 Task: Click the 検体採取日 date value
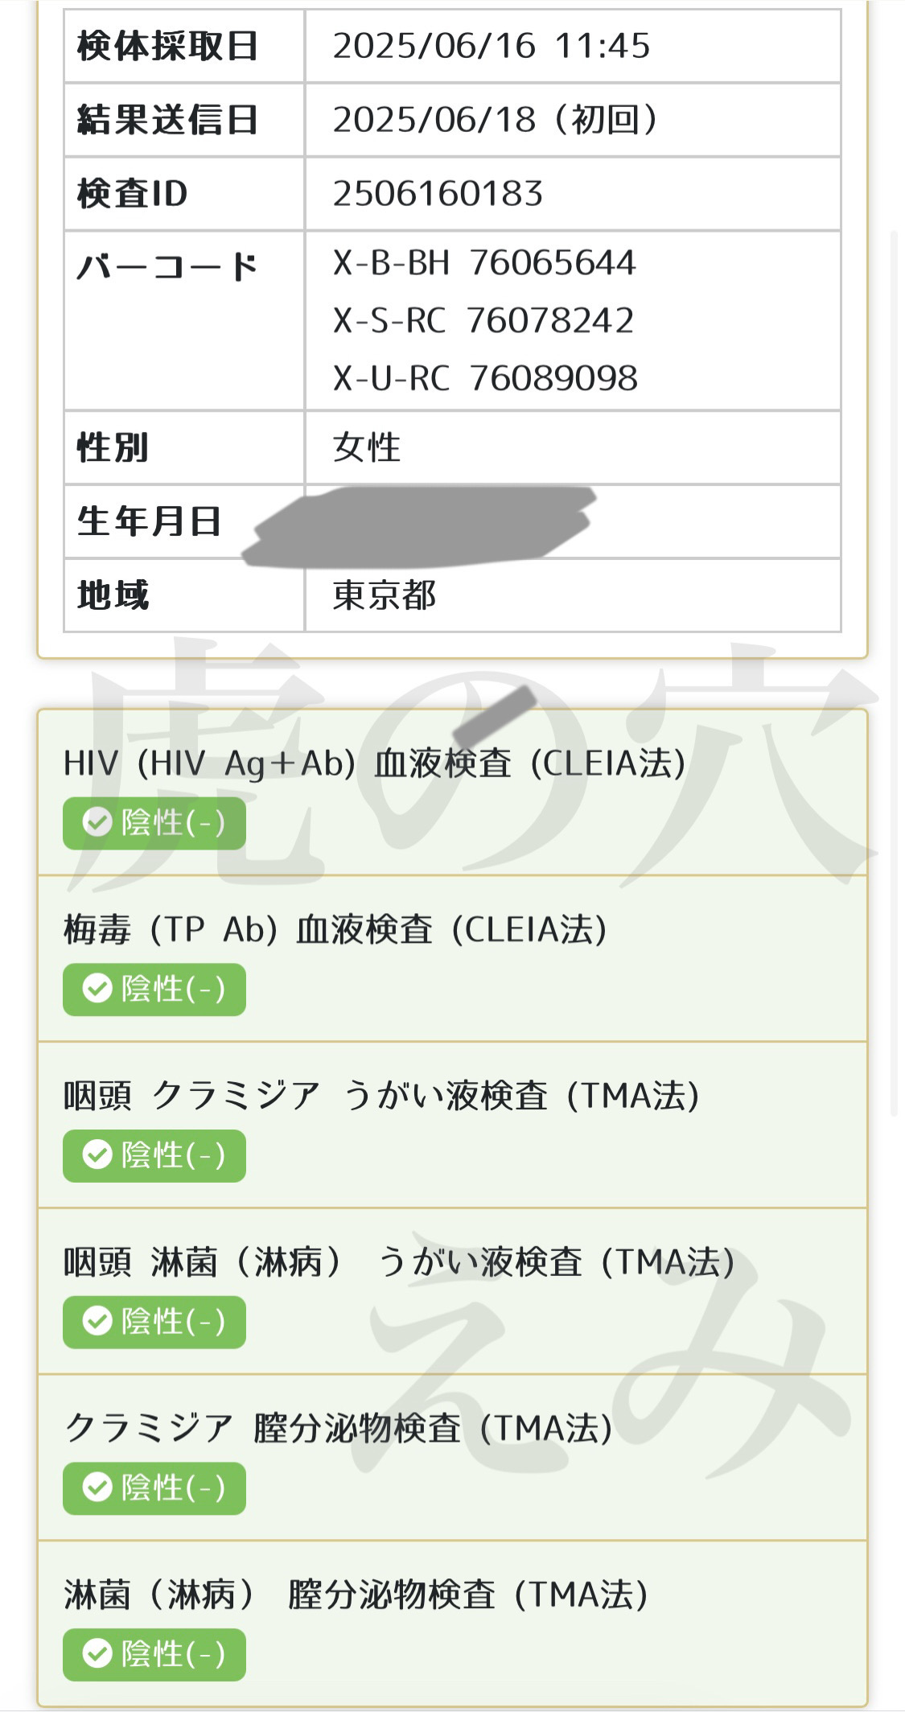tap(492, 46)
